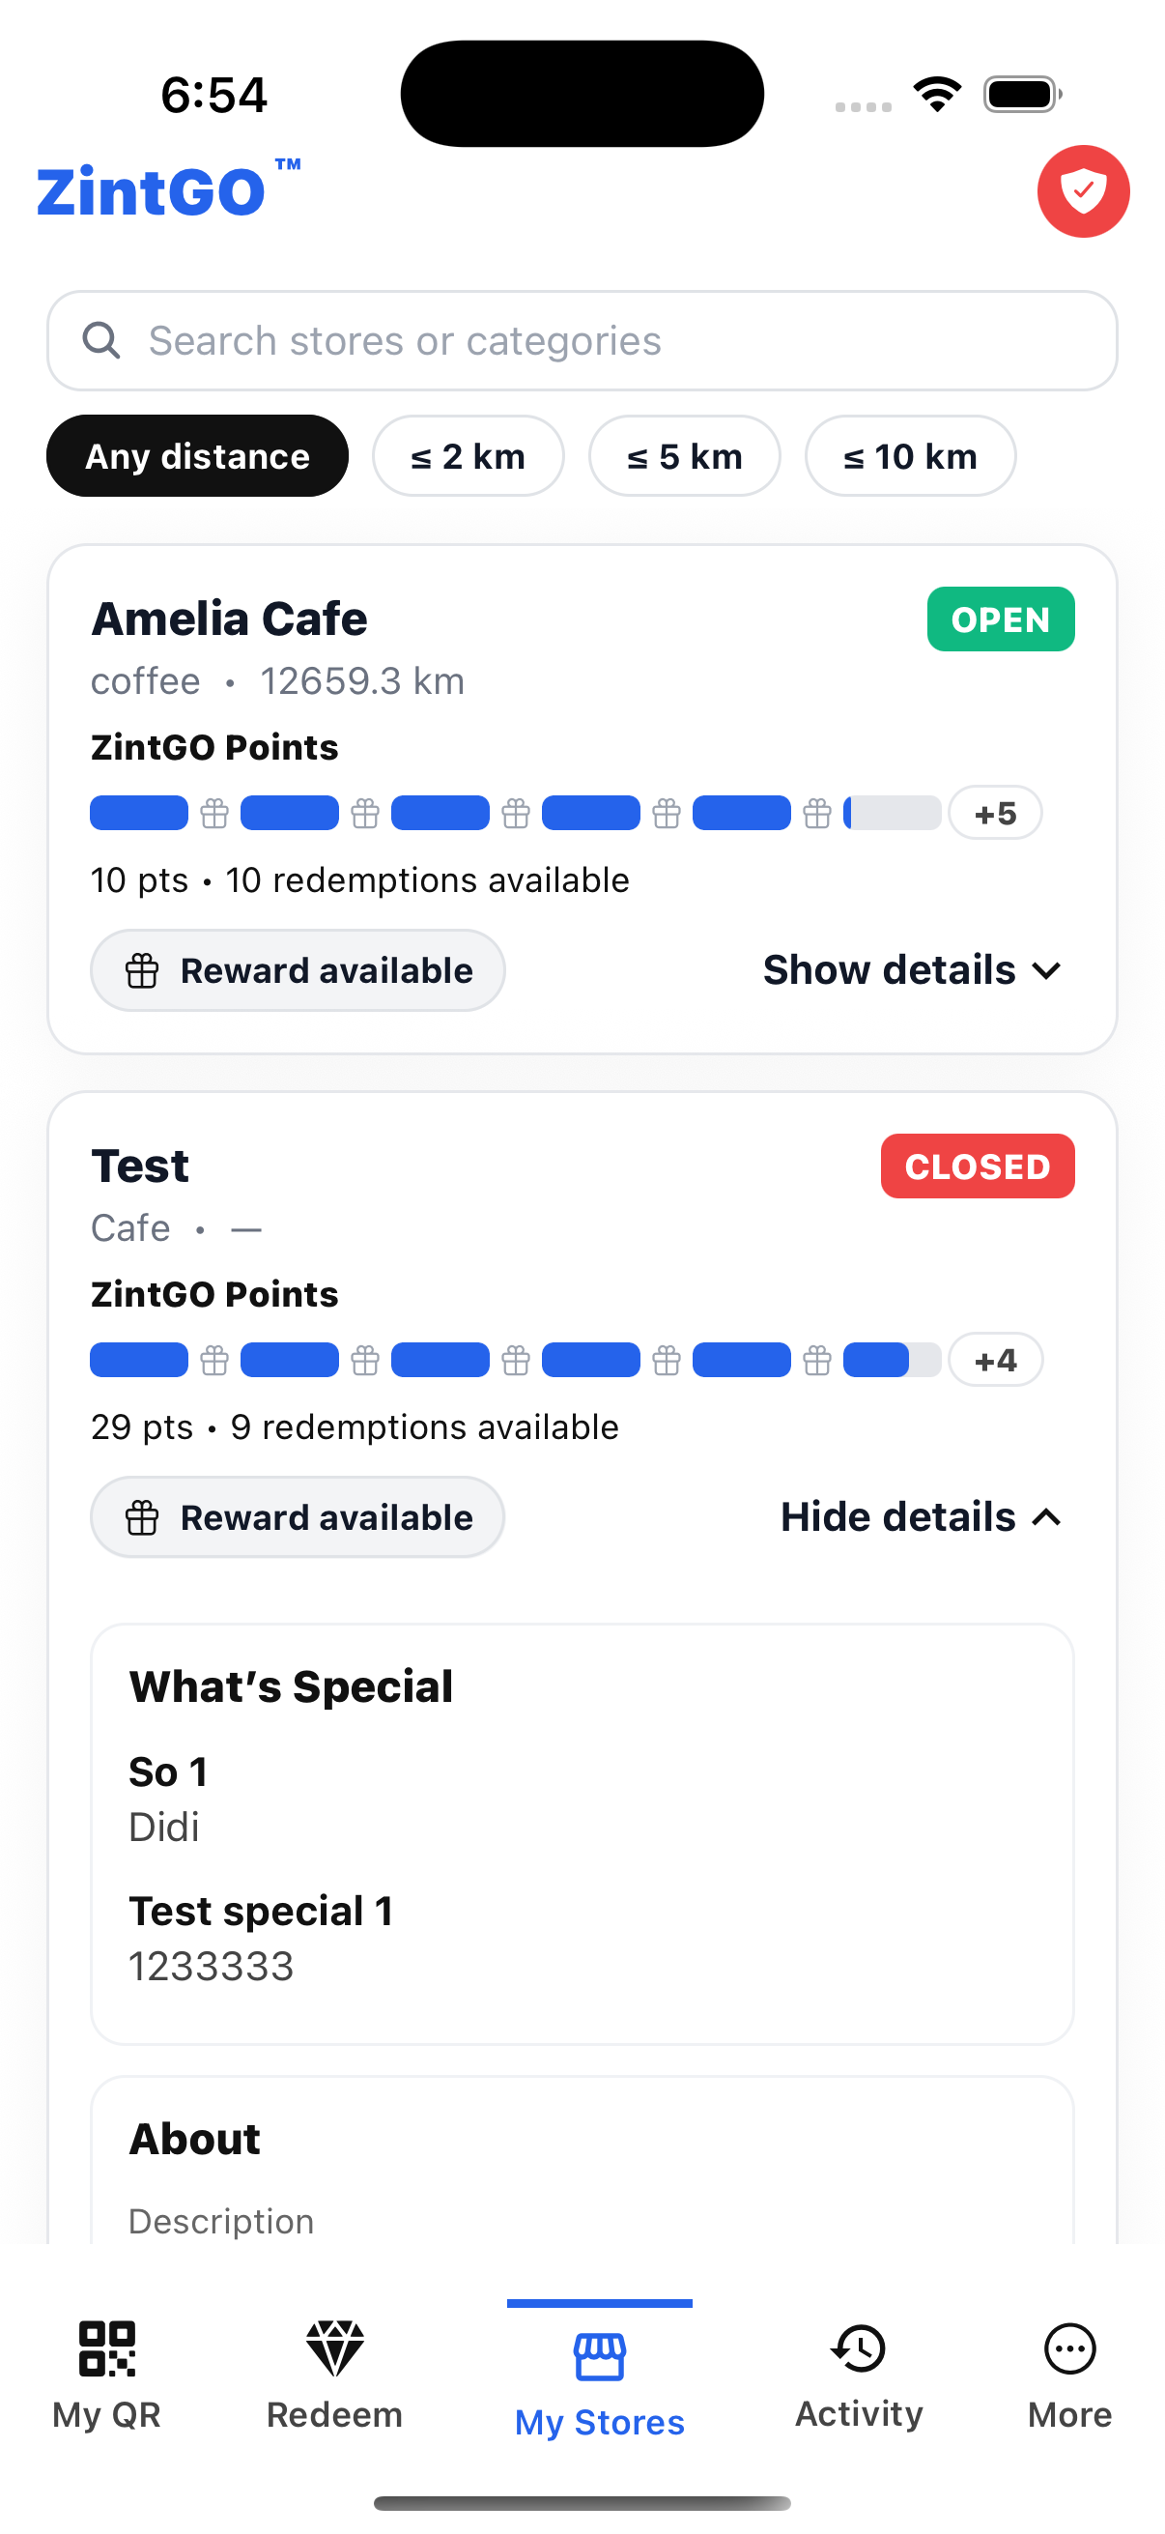Select the Any distance filter chip
The height and width of the screenshot is (2534, 1165).
pyautogui.click(x=197, y=455)
